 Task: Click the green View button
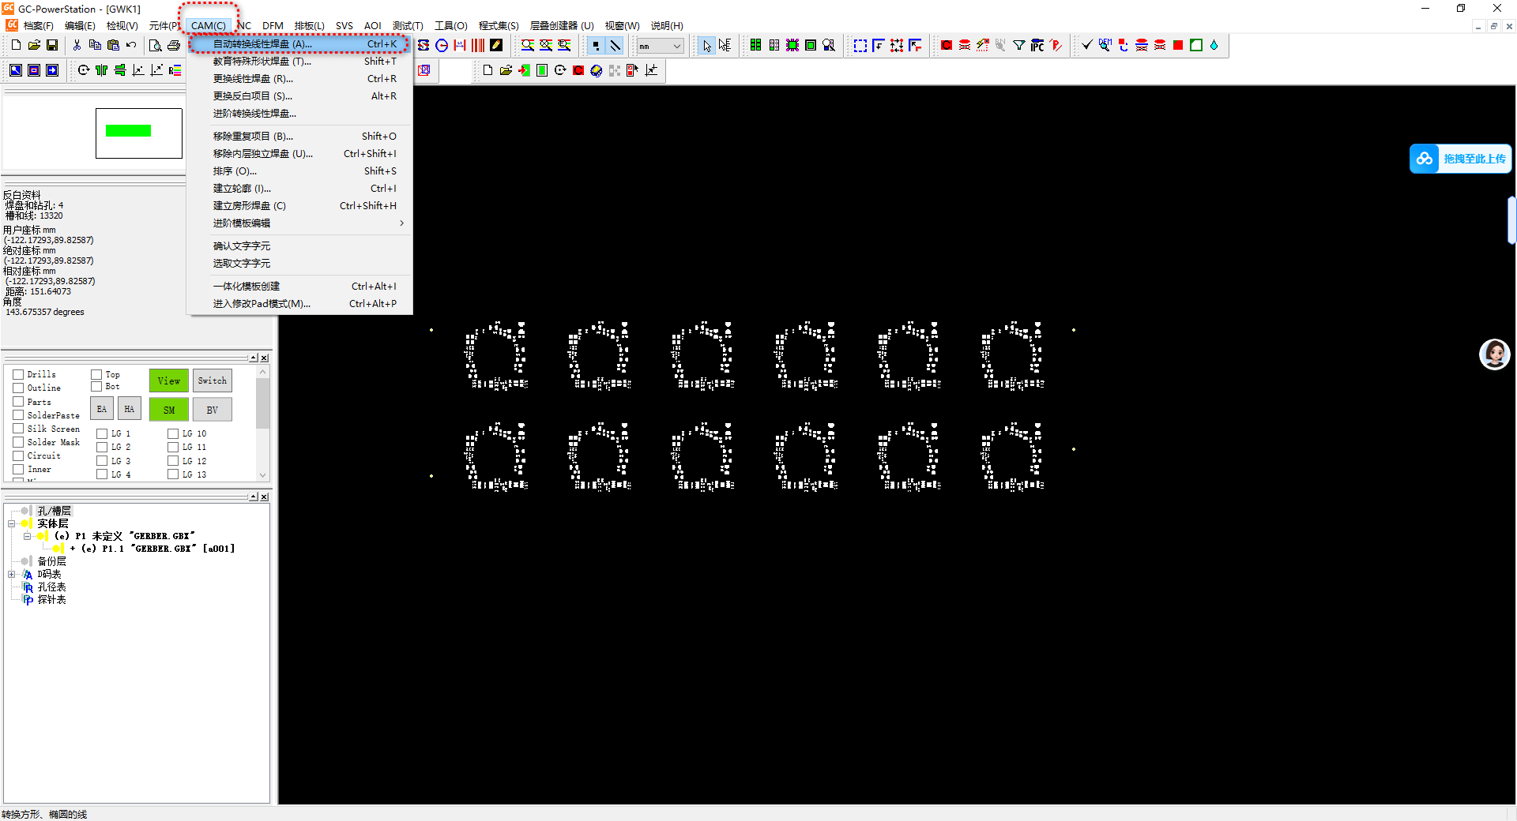pos(169,381)
